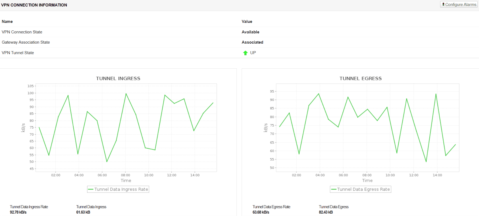
Task: Toggle the Tunnel Data Egress Rate legend label
Action: pyautogui.click(x=363, y=189)
